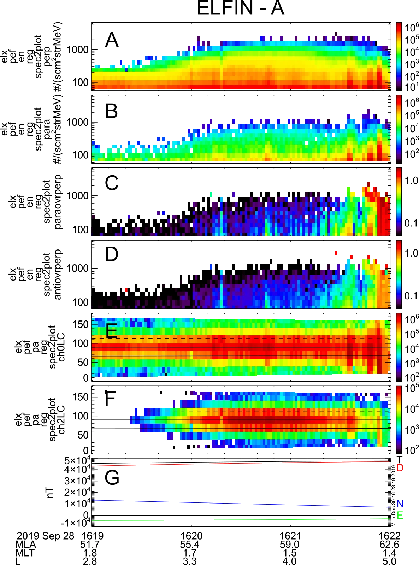Click the 2019 Sep 28 date label

[46, 536]
